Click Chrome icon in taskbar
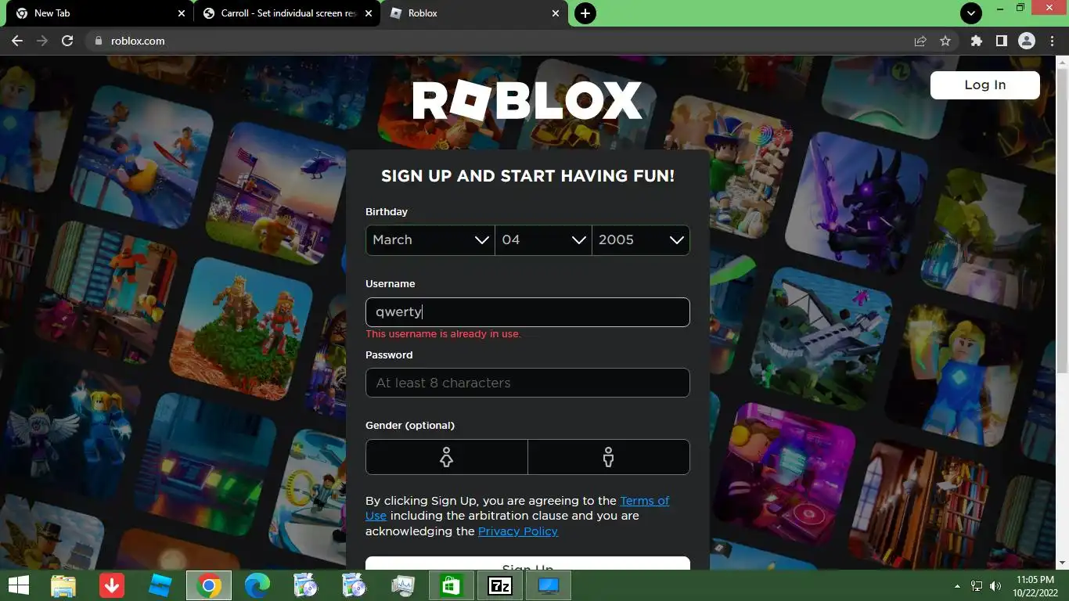 (209, 585)
